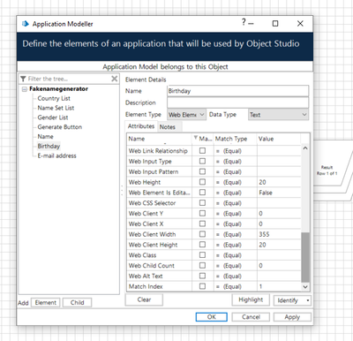Click the Add Element button

46,302
